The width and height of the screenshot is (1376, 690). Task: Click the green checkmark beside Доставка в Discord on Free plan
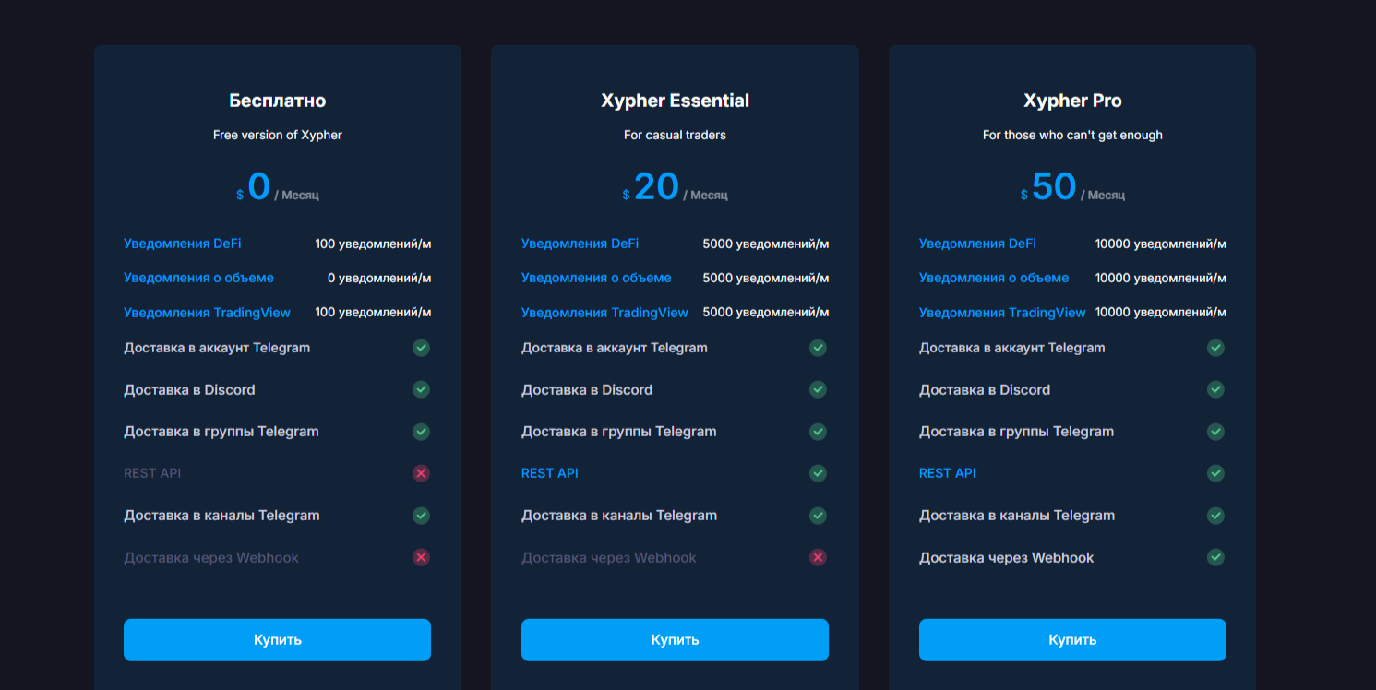[421, 389]
